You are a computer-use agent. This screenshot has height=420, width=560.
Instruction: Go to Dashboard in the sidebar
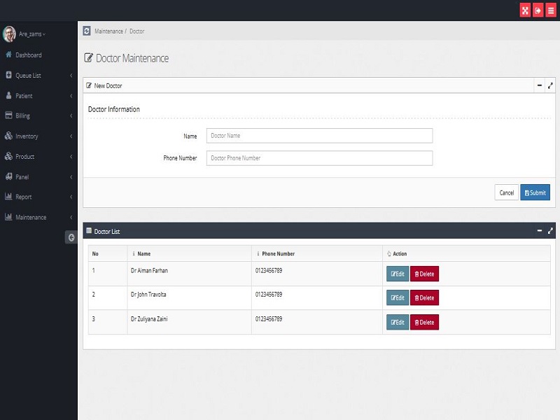click(28, 55)
